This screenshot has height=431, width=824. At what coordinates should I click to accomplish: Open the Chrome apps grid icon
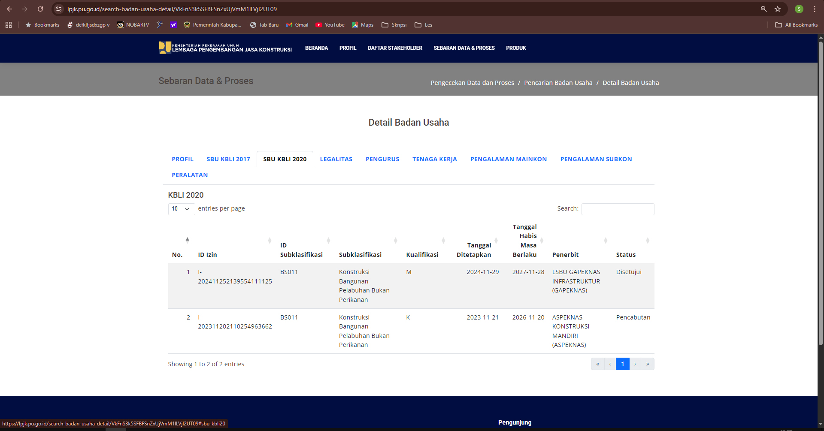9,25
